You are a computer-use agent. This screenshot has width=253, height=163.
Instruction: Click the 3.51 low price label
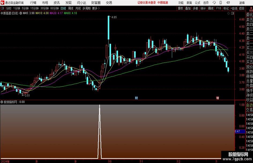click(x=27, y=96)
